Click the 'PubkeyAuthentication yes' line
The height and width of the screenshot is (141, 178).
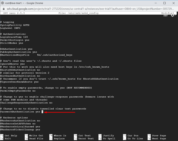(19, 52)
